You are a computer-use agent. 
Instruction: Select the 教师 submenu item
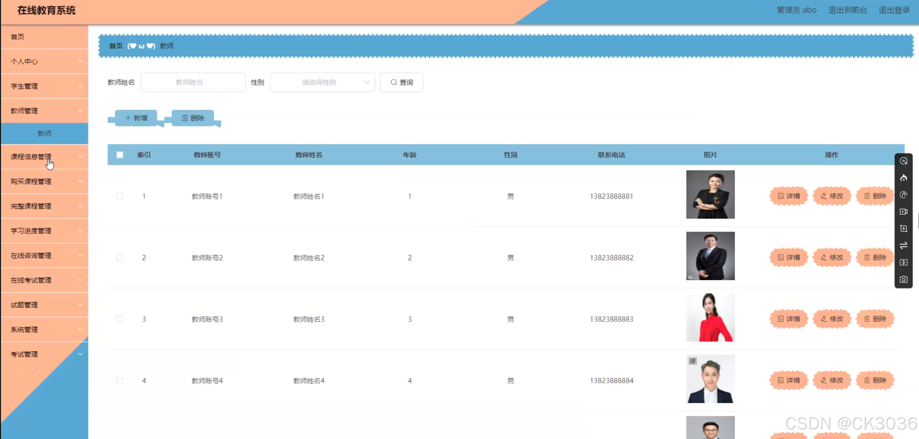(45, 134)
